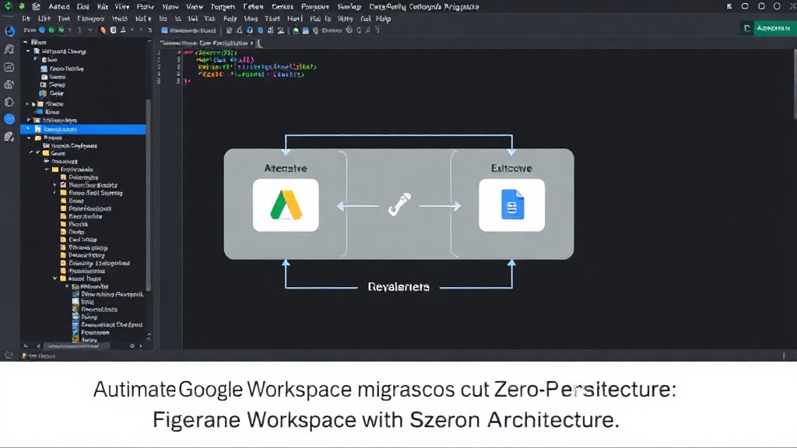Select the solid blue circle sidebar icon

click(x=9, y=119)
